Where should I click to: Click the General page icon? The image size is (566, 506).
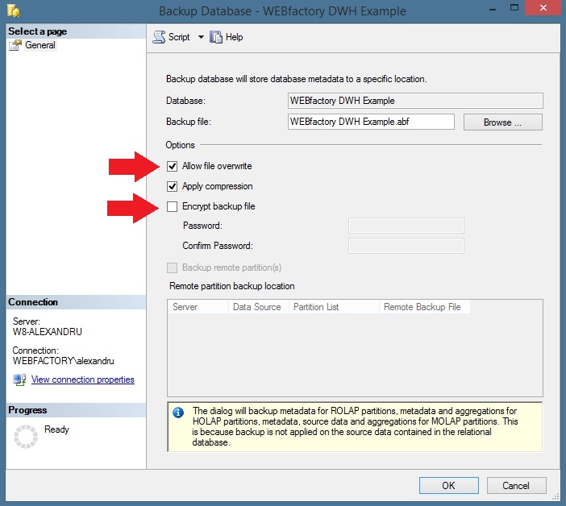[15, 46]
